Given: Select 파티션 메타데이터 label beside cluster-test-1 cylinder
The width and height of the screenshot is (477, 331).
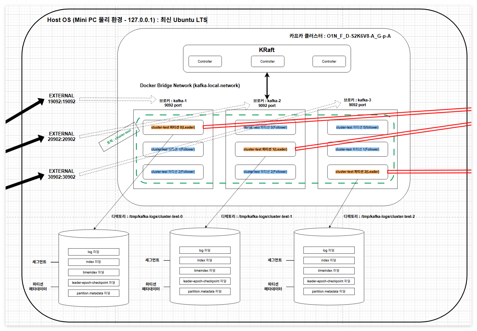Looking at the screenshot, I should tap(151, 286).
